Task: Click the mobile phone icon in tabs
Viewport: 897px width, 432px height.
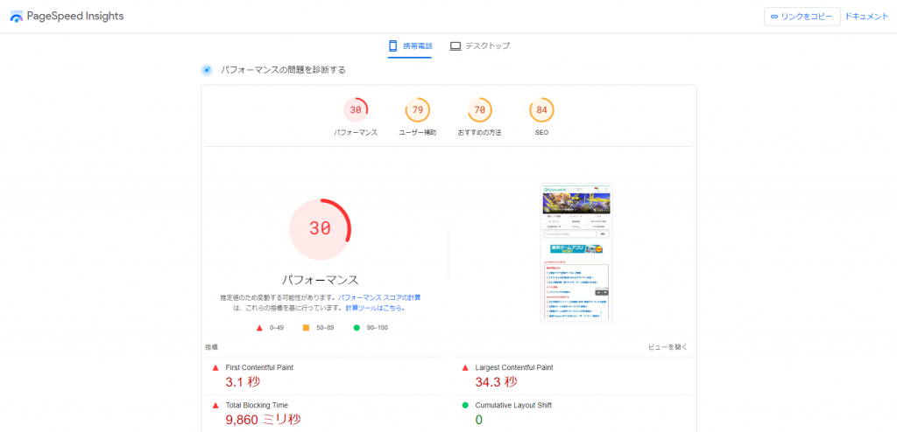Action: [x=393, y=45]
